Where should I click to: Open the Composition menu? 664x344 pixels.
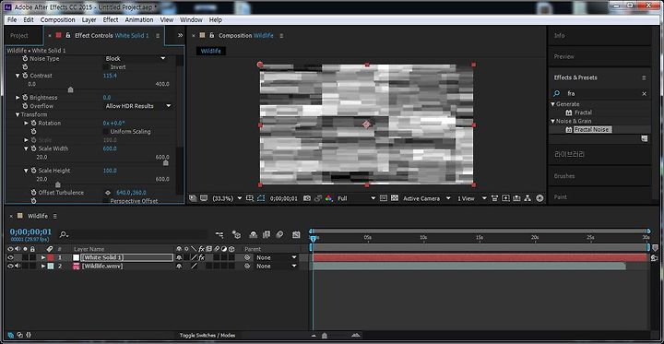pyautogui.click(x=57, y=20)
